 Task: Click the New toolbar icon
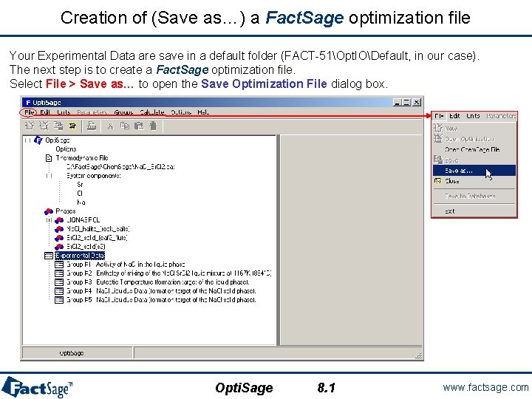click(30, 126)
